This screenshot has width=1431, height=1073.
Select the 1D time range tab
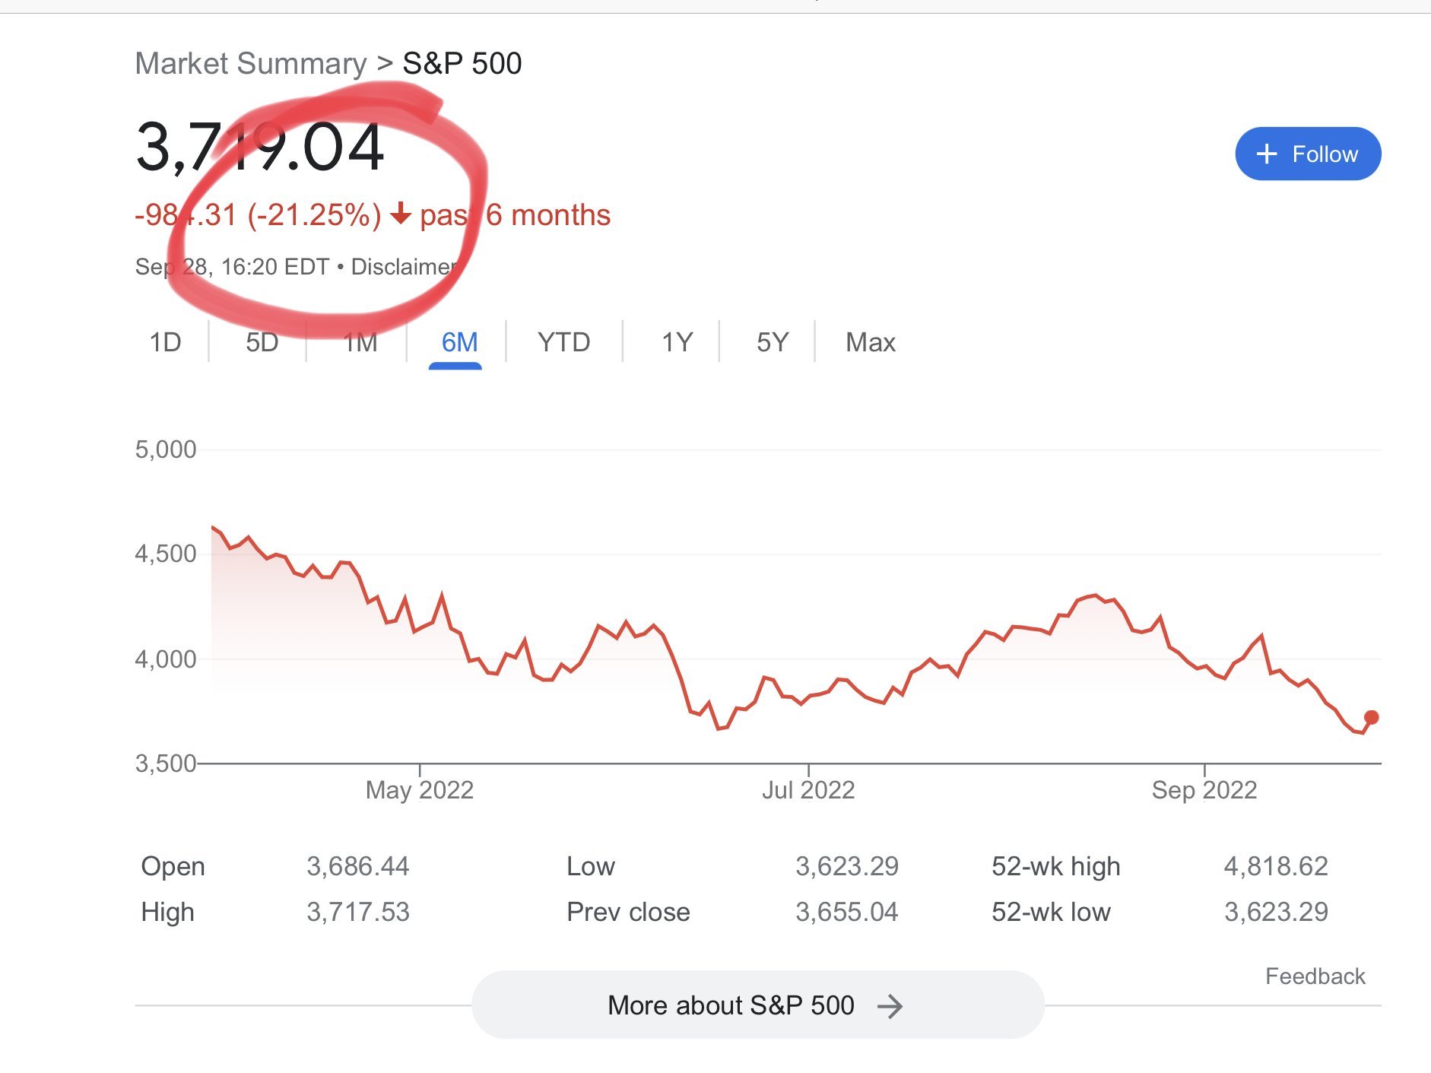tap(165, 342)
